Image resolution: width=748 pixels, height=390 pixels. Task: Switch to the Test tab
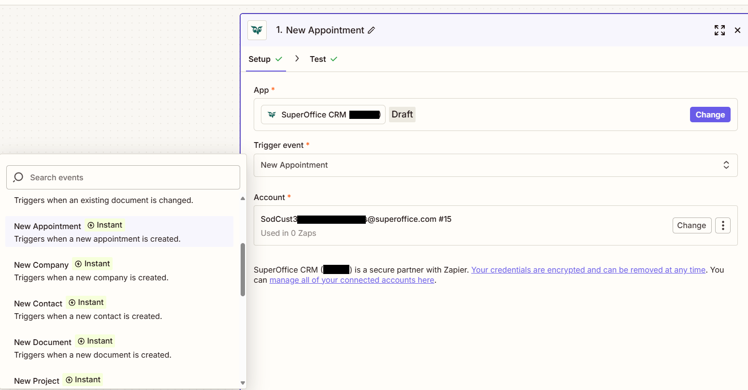[318, 58]
